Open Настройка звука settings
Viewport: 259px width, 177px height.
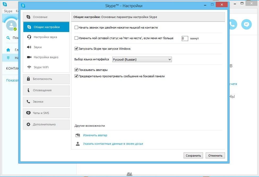(46, 37)
